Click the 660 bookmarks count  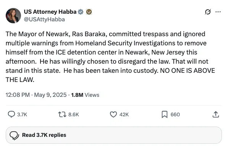click(175, 114)
